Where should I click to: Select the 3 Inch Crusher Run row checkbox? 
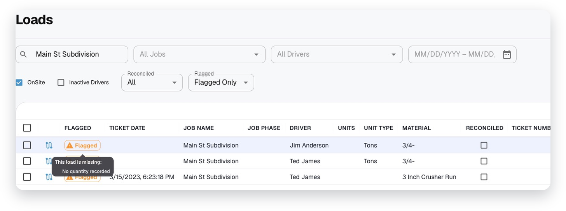[27, 177]
